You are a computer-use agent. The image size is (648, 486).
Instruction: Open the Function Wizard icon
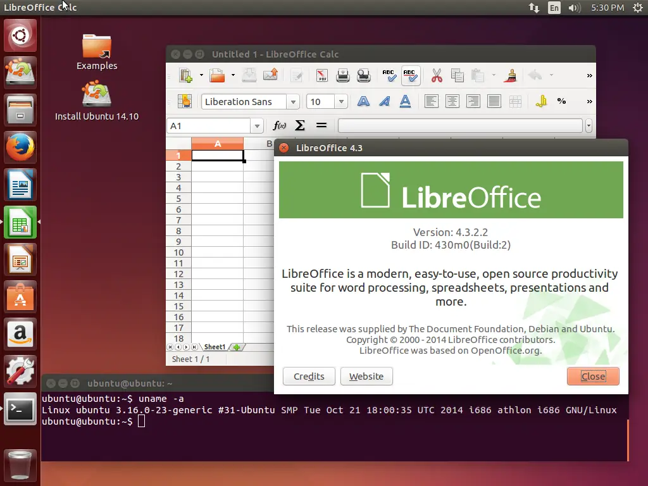(x=279, y=126)
